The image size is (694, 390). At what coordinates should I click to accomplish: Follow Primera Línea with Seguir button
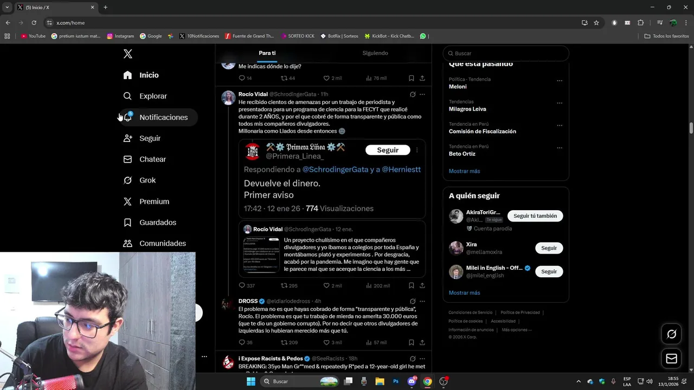pos(388,150)
